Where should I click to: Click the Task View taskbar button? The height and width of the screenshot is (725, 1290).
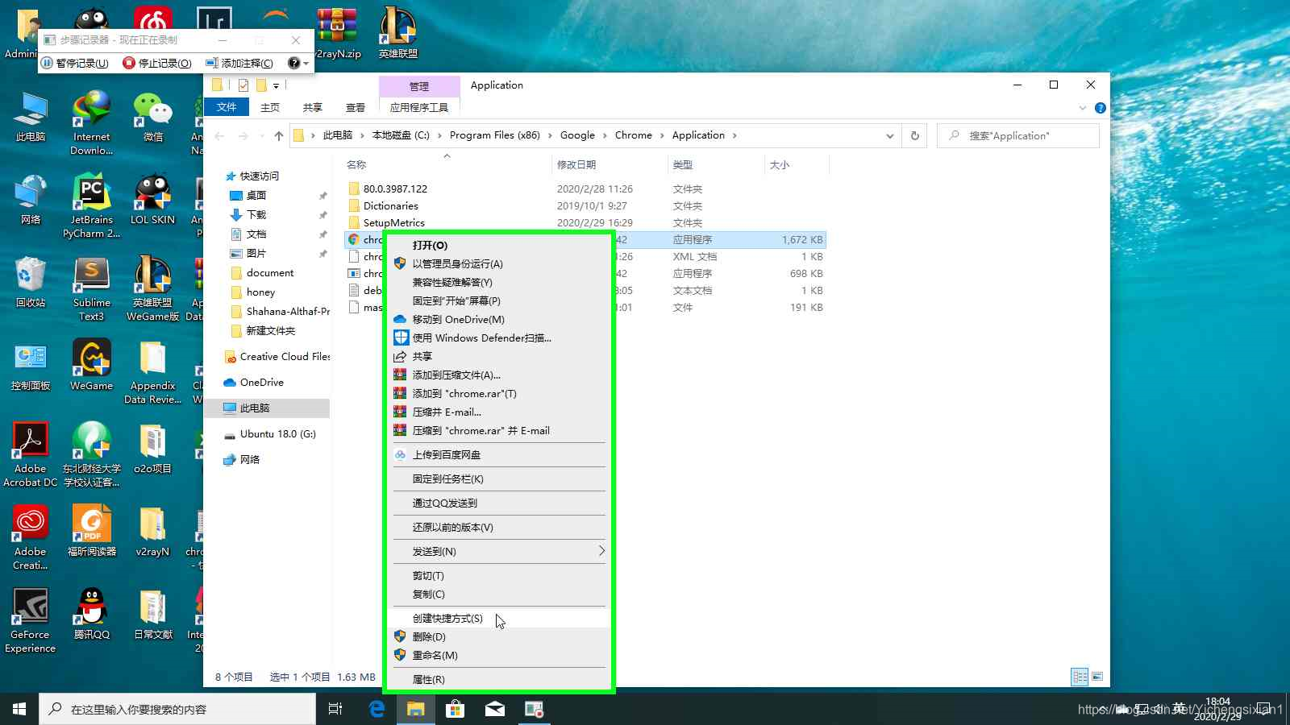(x=335, y=709)
